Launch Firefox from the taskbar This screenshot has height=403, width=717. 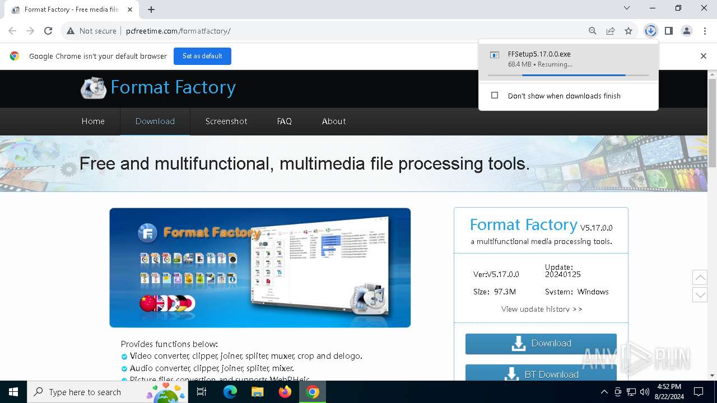click(285, 392)
